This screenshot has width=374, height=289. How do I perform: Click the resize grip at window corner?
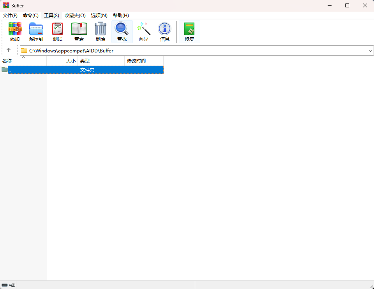click(372, 287)
